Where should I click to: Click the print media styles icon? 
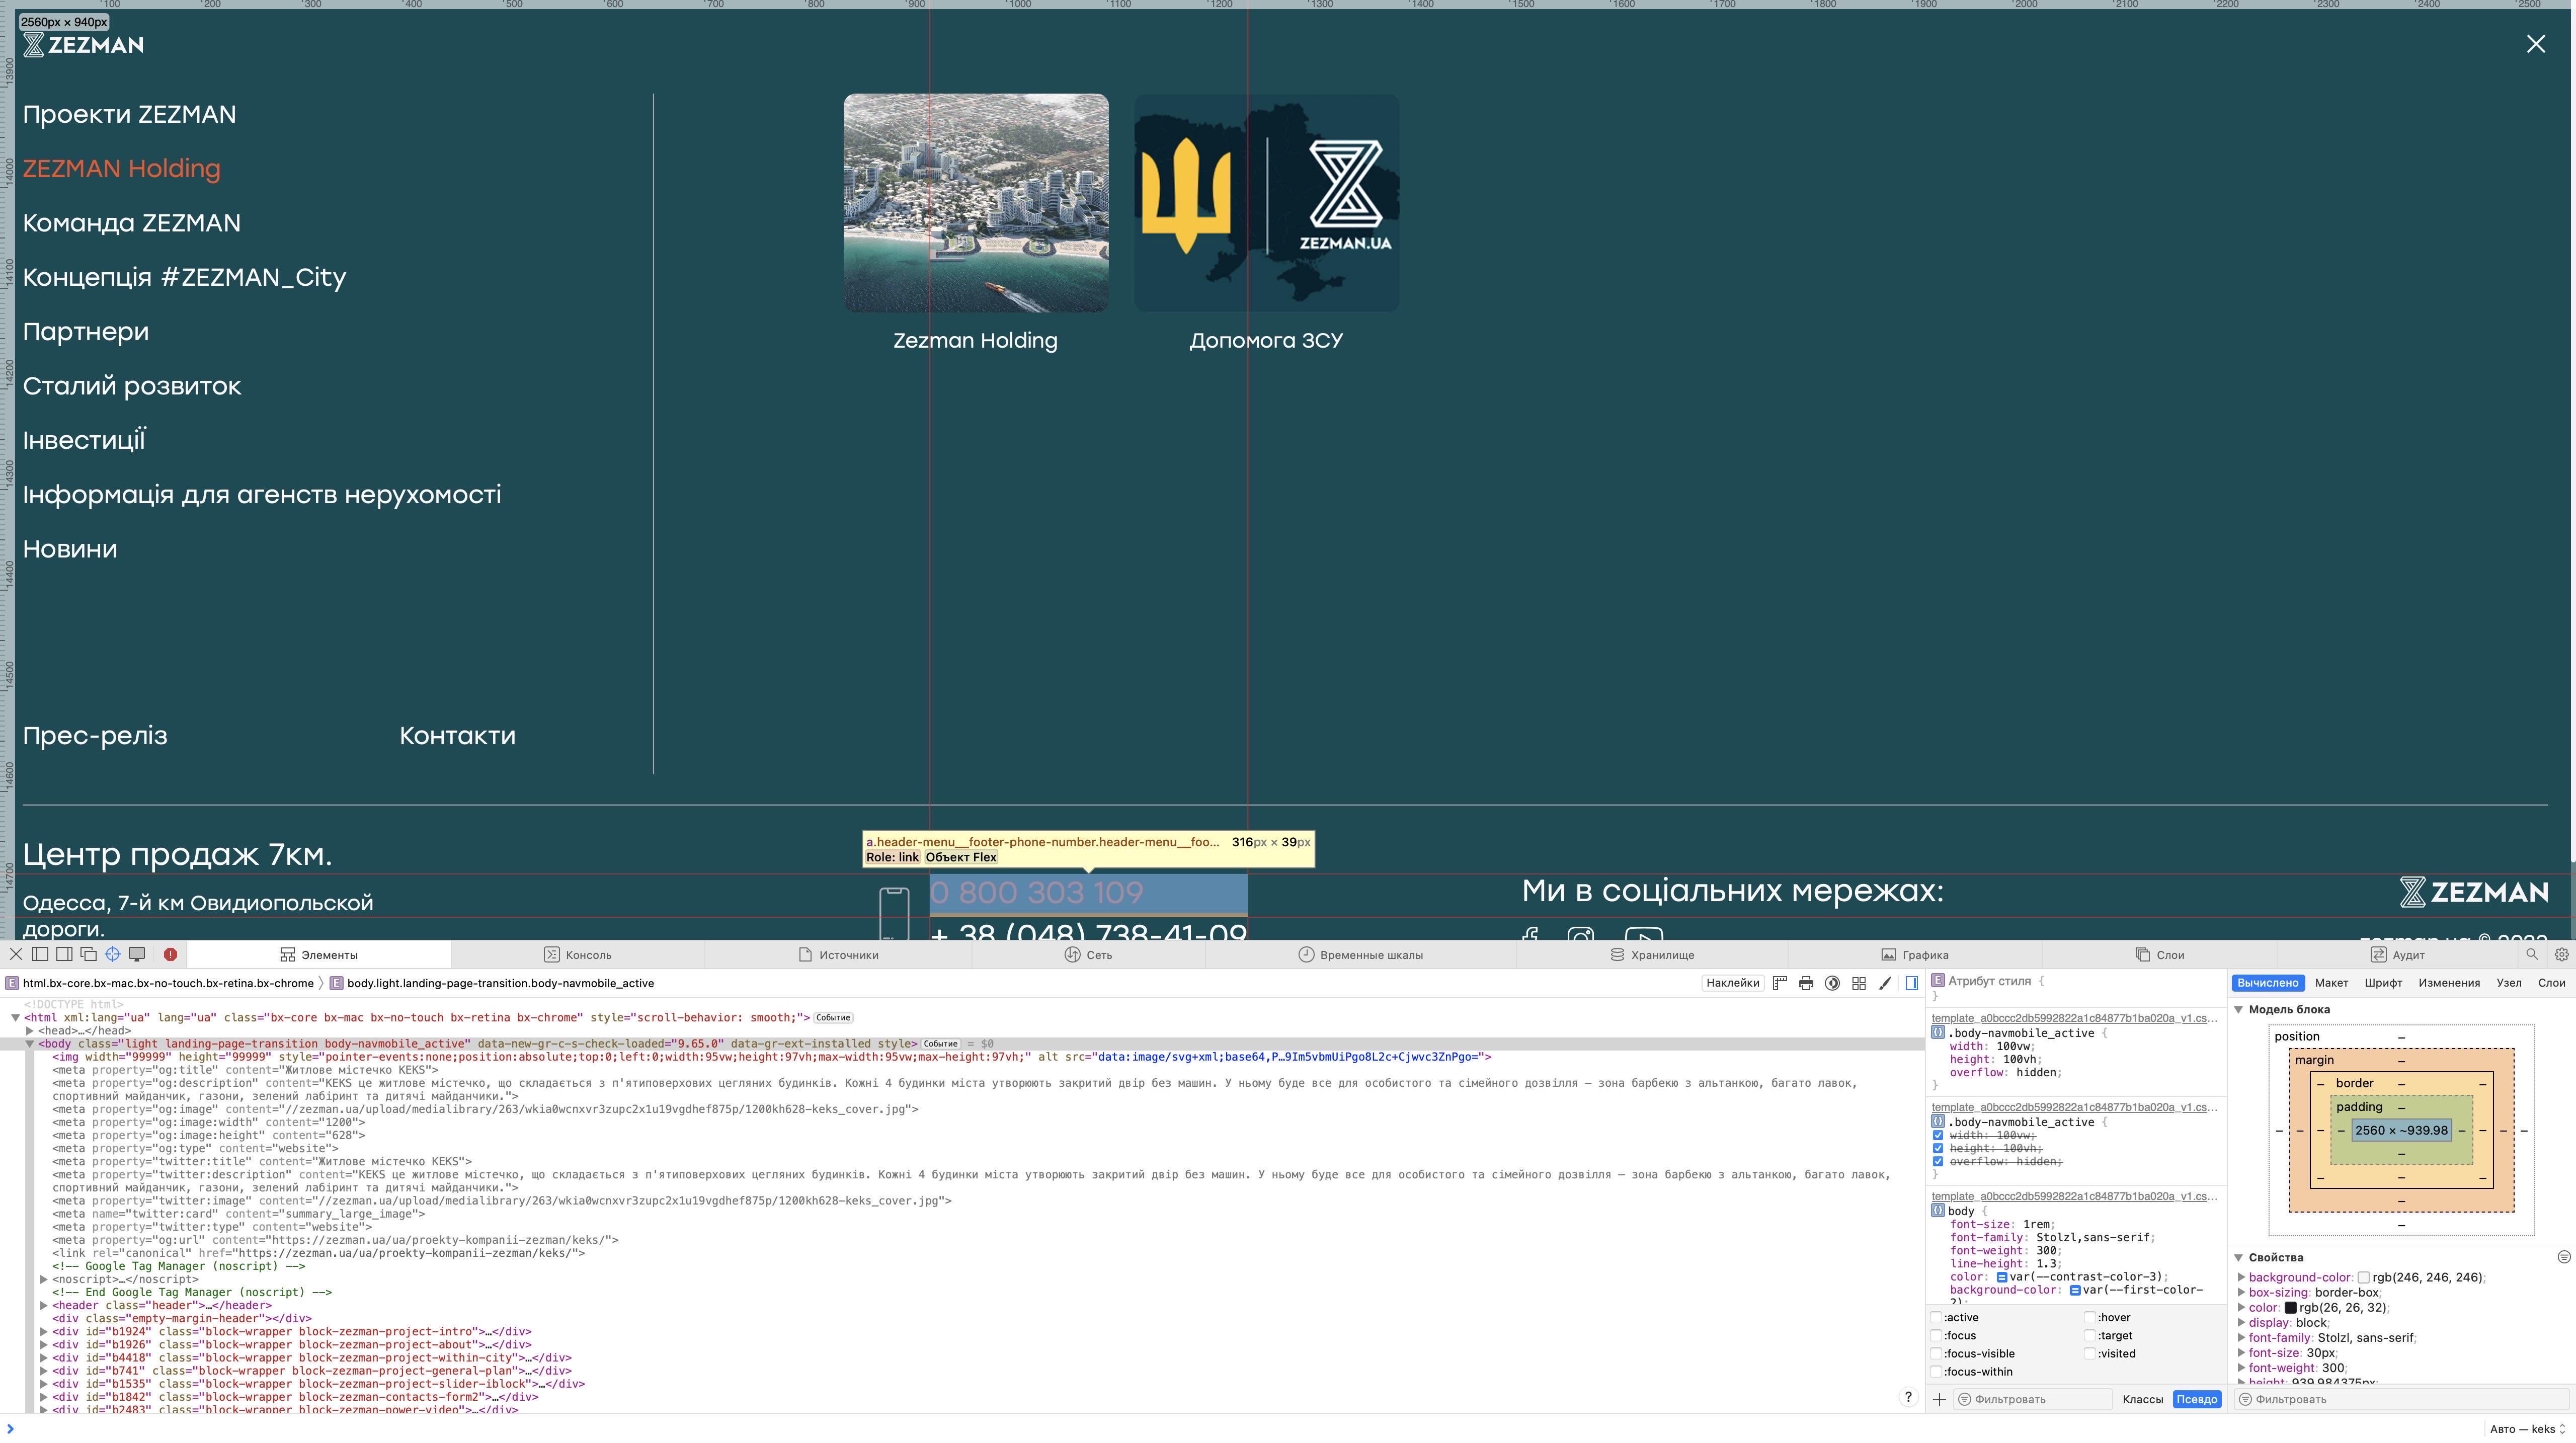click(x=1806, y=983)
